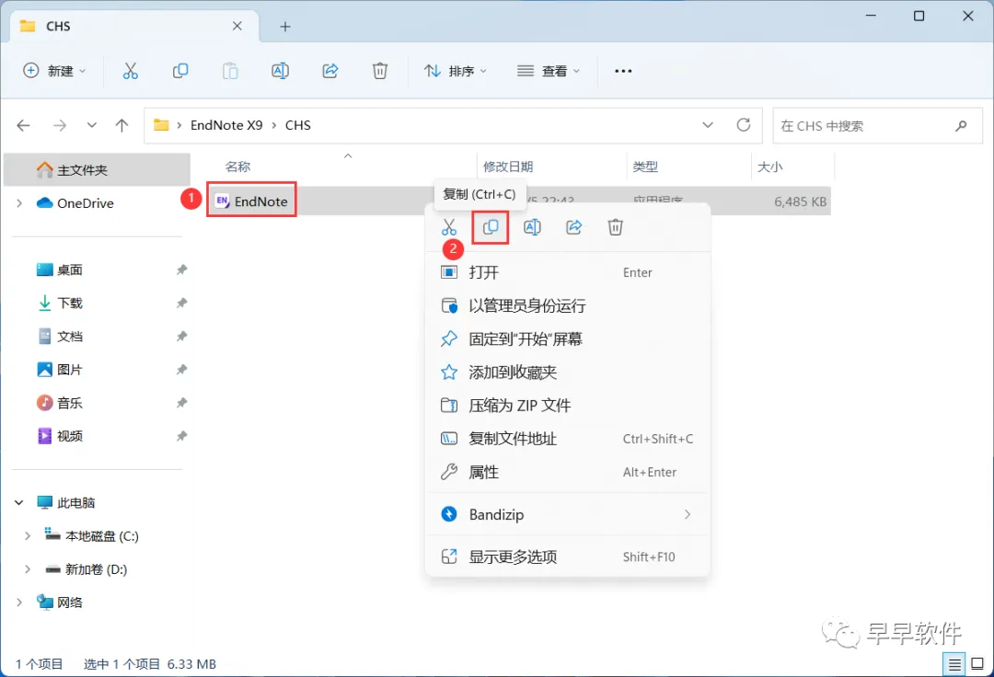The width and height of the screenshot is (994, 677).
Task: Expand 本地磁盘 (C:) node
Action: [28, 535]
